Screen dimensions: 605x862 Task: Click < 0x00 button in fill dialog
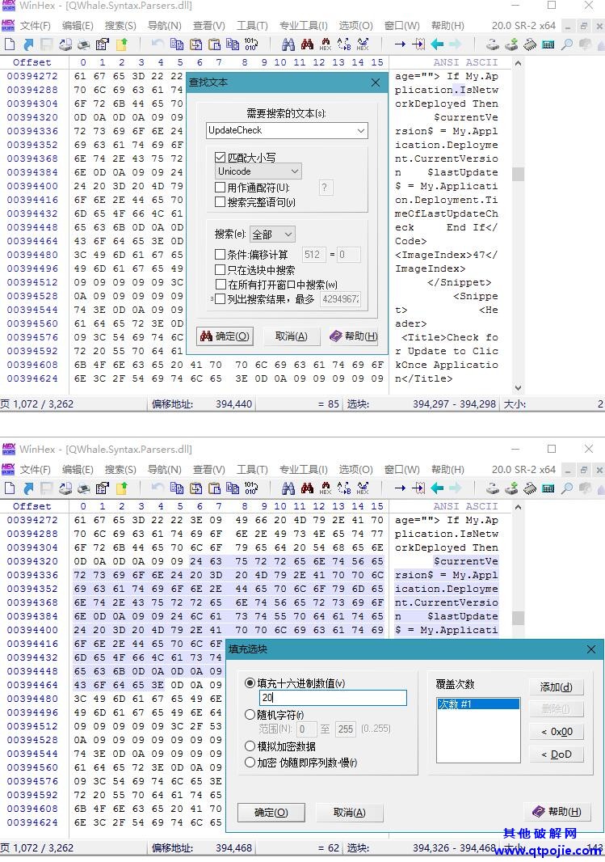[557, 732]
